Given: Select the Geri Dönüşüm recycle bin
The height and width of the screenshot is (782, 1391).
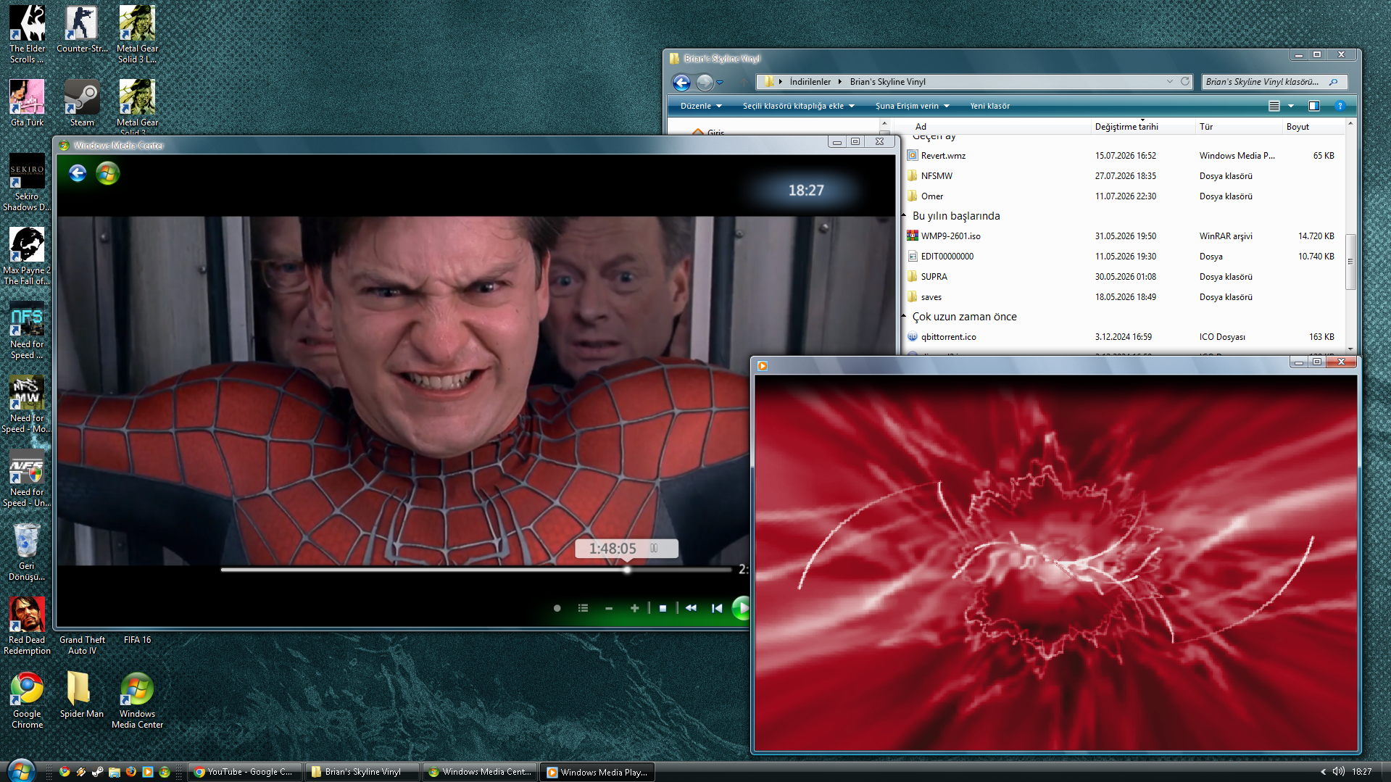Looking at the screenshot, I should pos(27,552).
